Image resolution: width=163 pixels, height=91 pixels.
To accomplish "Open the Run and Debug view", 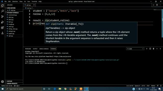I will [x=3, y=22].
